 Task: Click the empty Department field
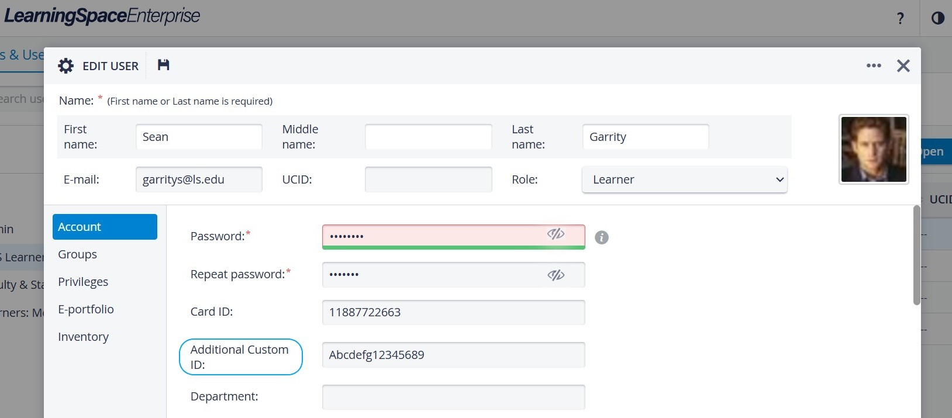[x=453, y=397]
